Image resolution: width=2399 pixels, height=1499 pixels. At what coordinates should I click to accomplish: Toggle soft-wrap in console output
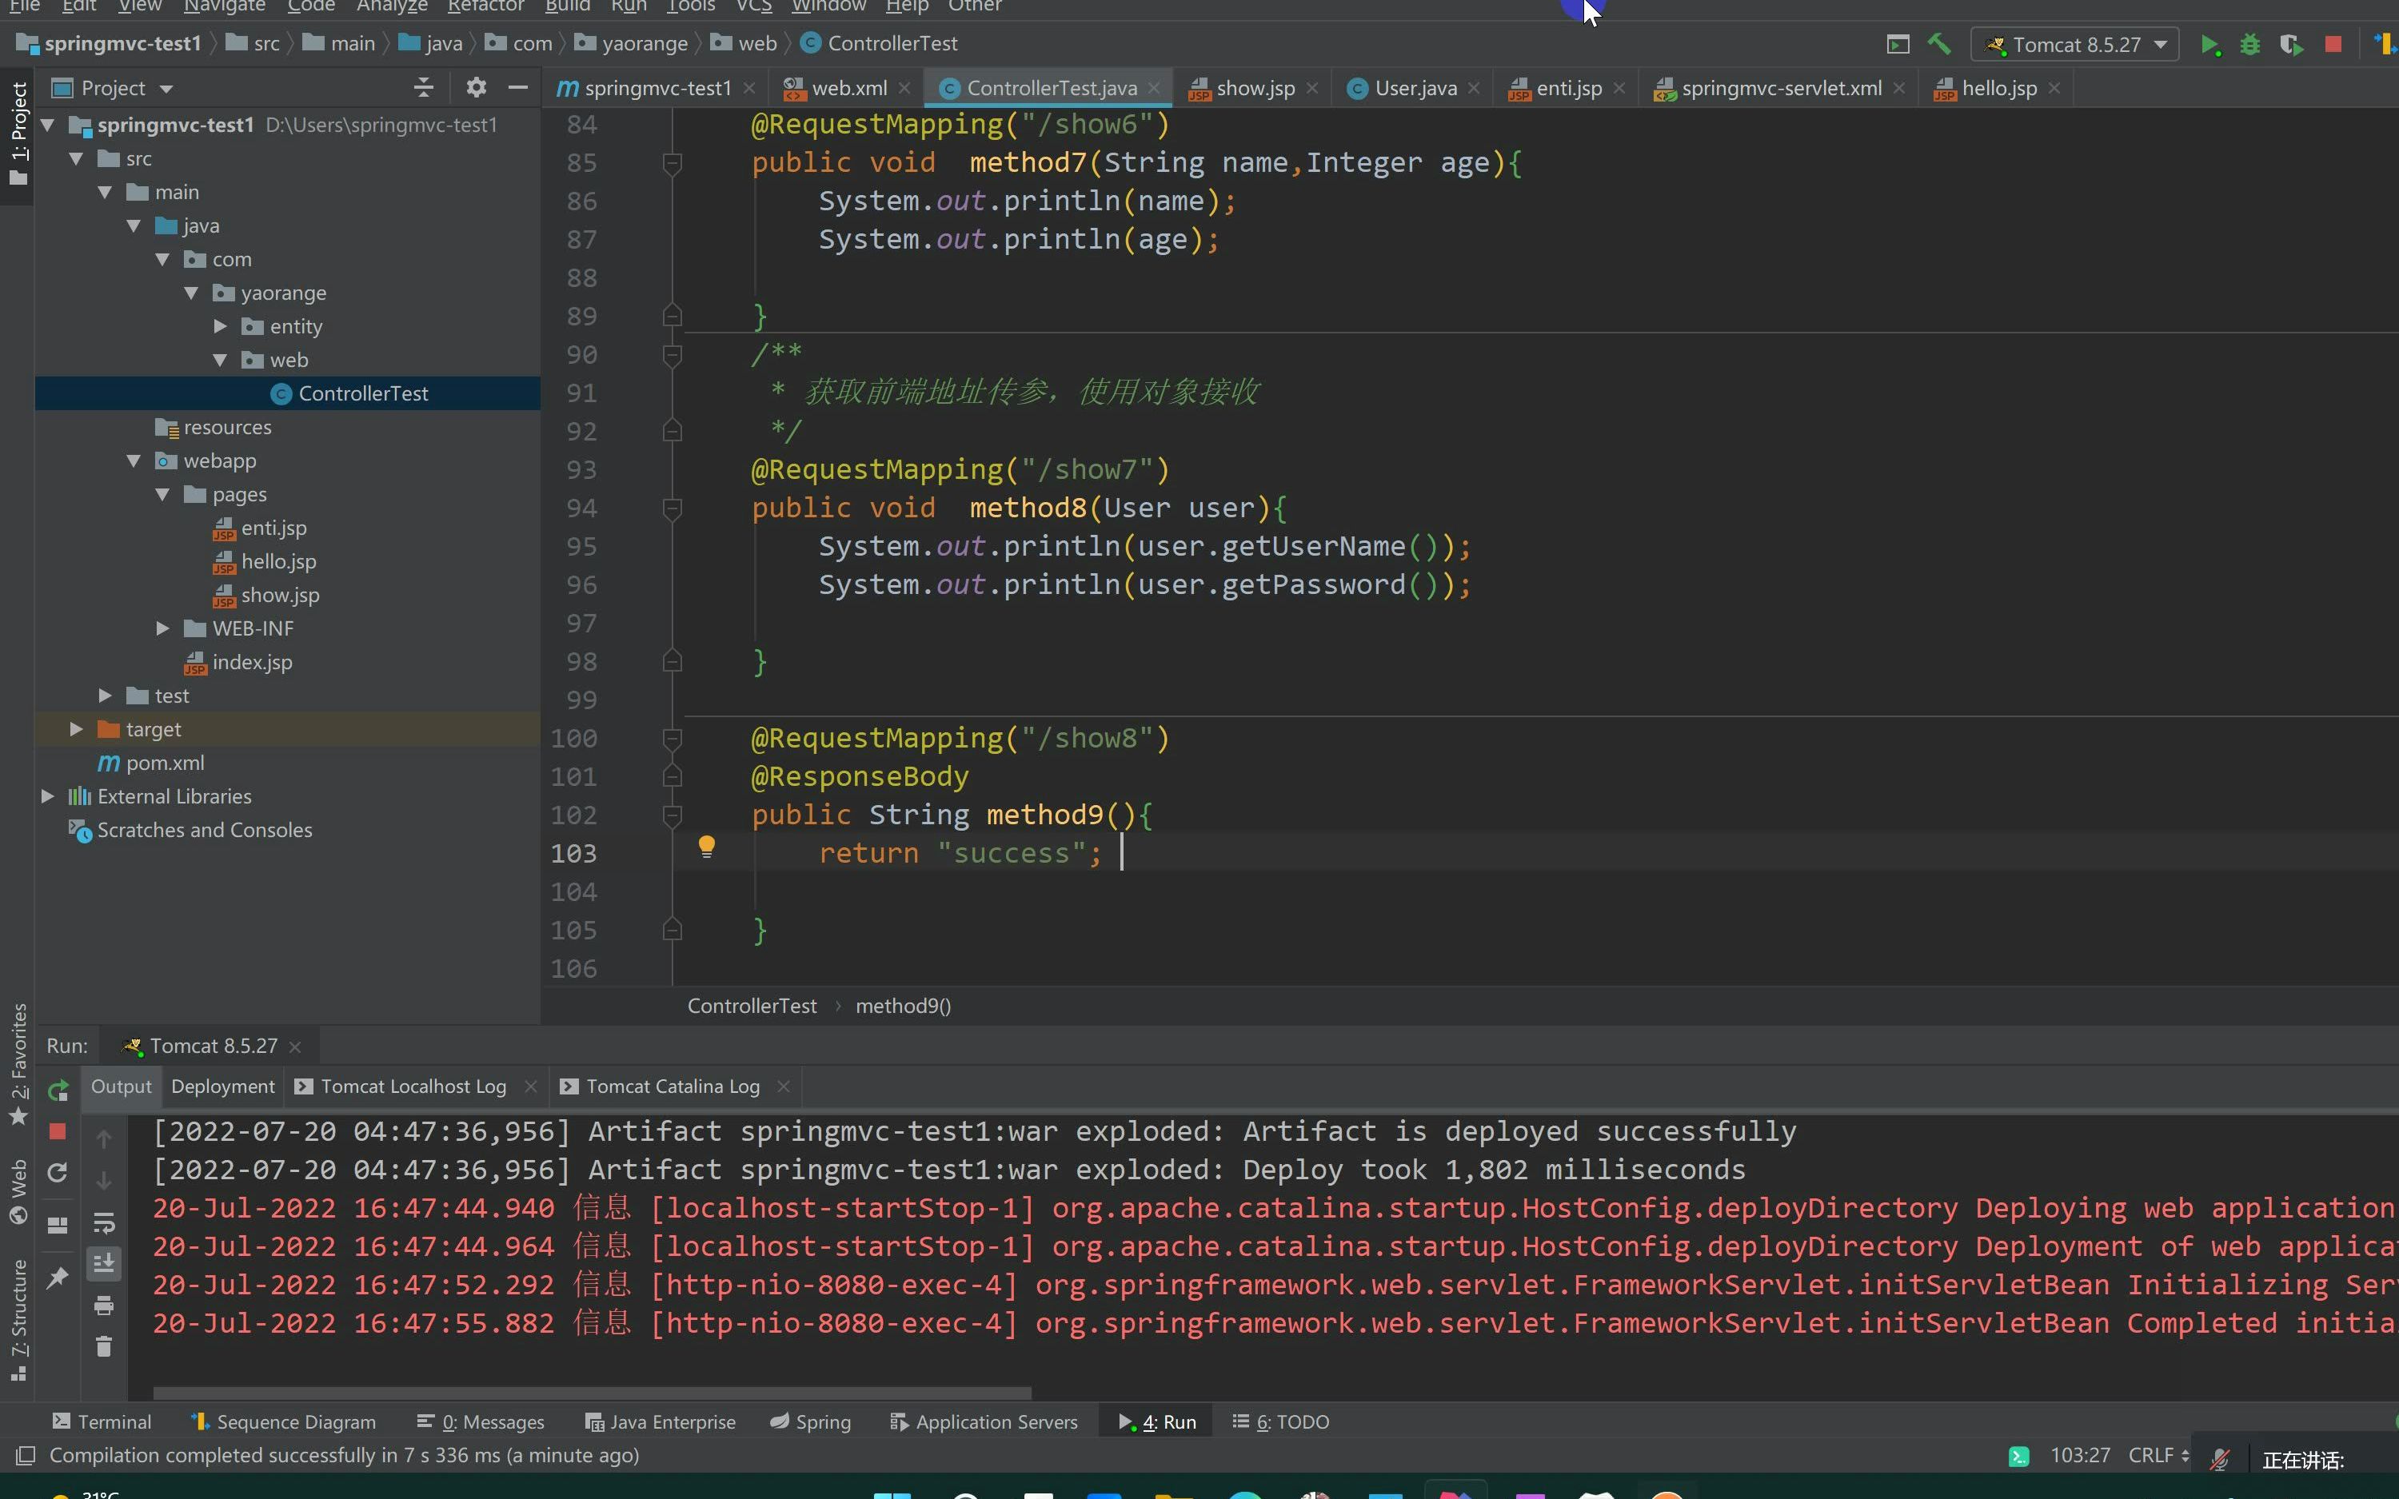tap(104, 1222)
